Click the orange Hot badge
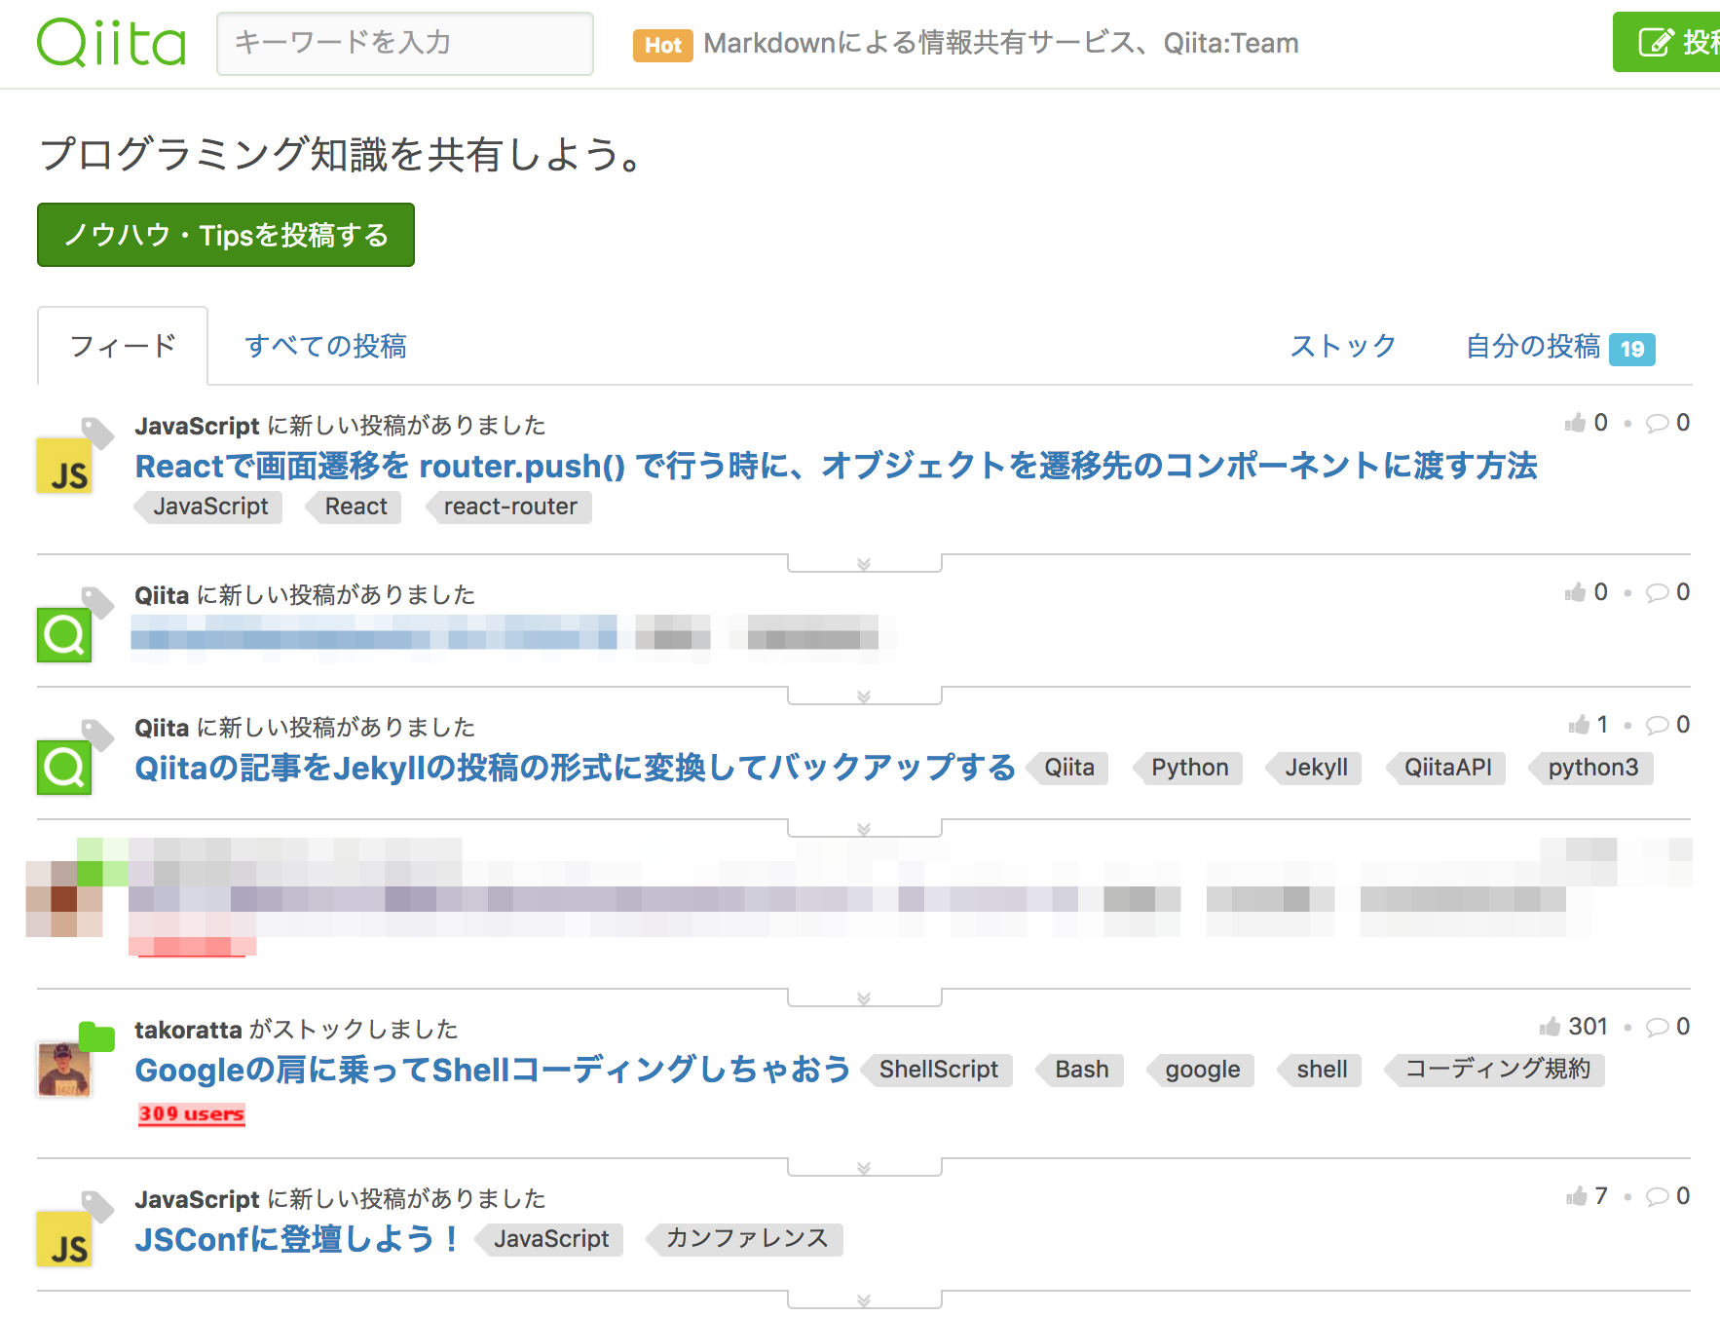Viewport: 1720px width, 1317px height. (662, 45)
